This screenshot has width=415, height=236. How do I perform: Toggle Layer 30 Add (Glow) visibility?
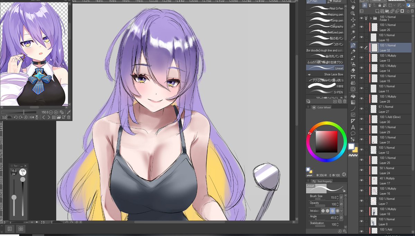pos(362,119)
